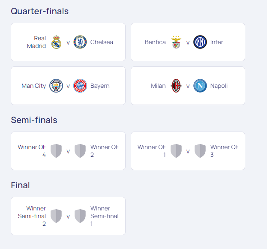
Task: Click the Real Madrid club crest
Action: [56, 42]
